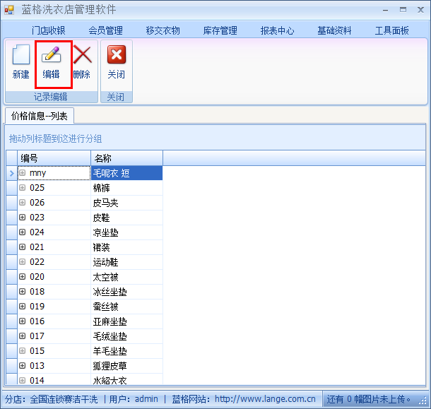
Task: Select the 冰丝坐垫 name cell
Action: click(126, 292)
